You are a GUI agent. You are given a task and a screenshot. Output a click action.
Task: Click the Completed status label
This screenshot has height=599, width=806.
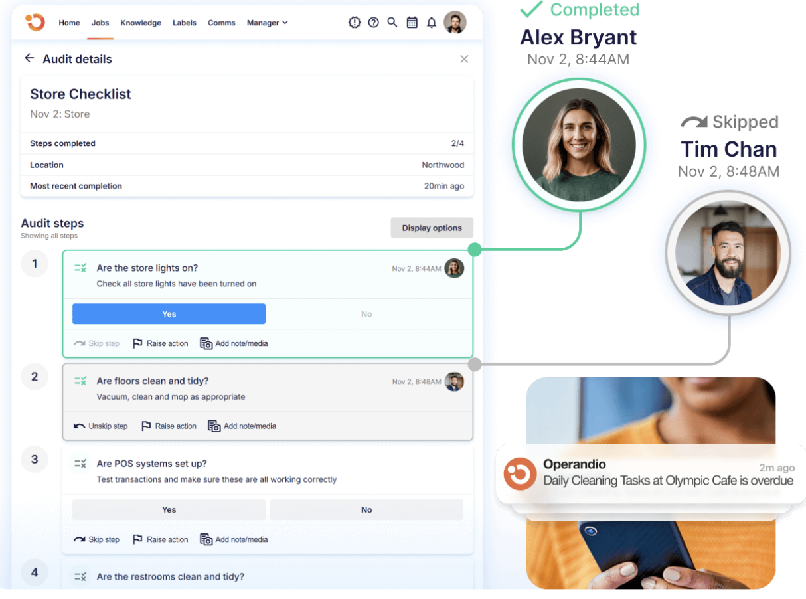[580, 9]
